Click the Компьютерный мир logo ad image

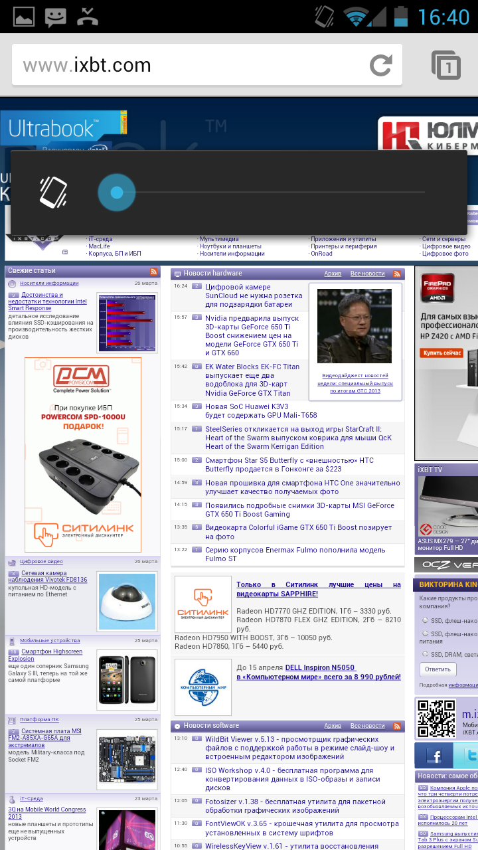pyautogui.click(x=202, y=687)
